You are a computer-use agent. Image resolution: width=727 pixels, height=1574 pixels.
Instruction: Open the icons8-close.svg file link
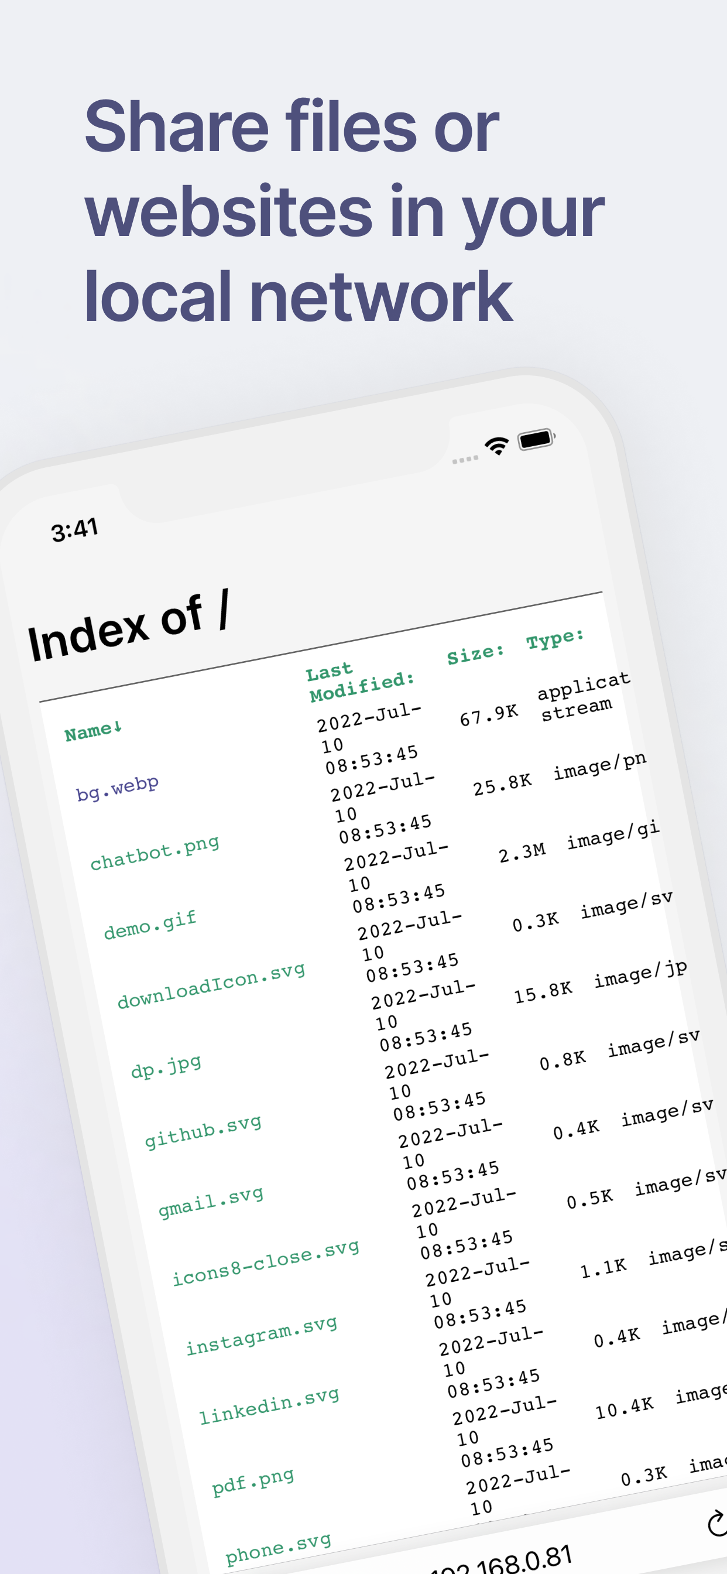(x=266, y=1262)
